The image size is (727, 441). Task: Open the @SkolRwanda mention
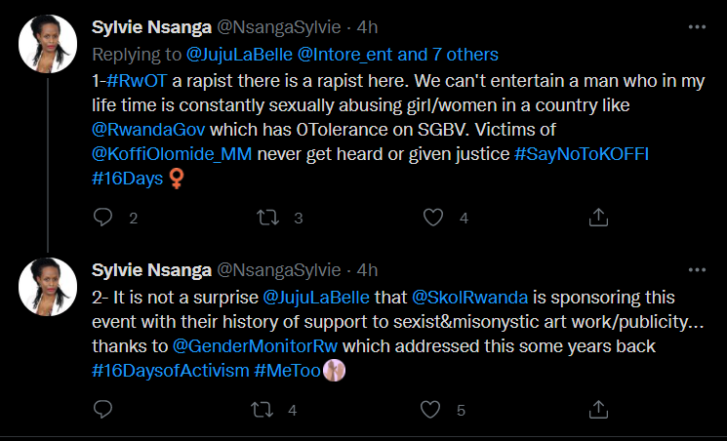(467, 296)
